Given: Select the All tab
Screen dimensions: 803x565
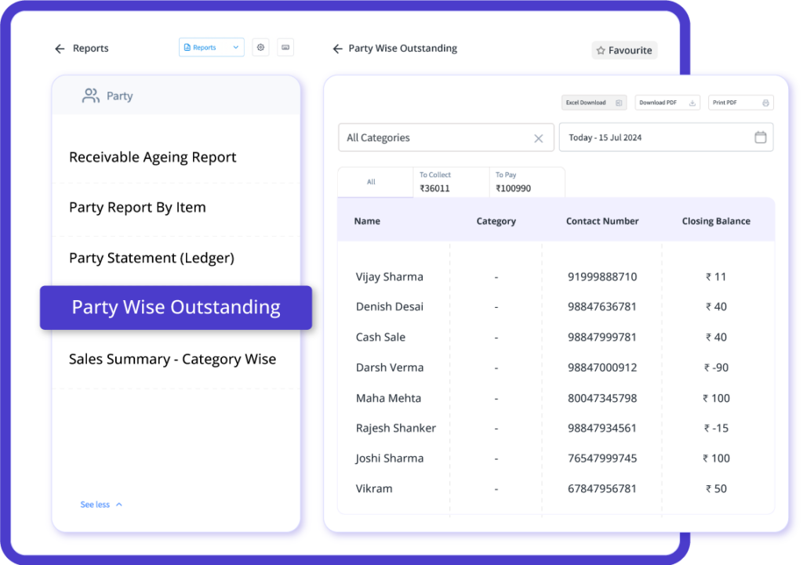Looking at the screenshot, I should click(x=372, y=182).
